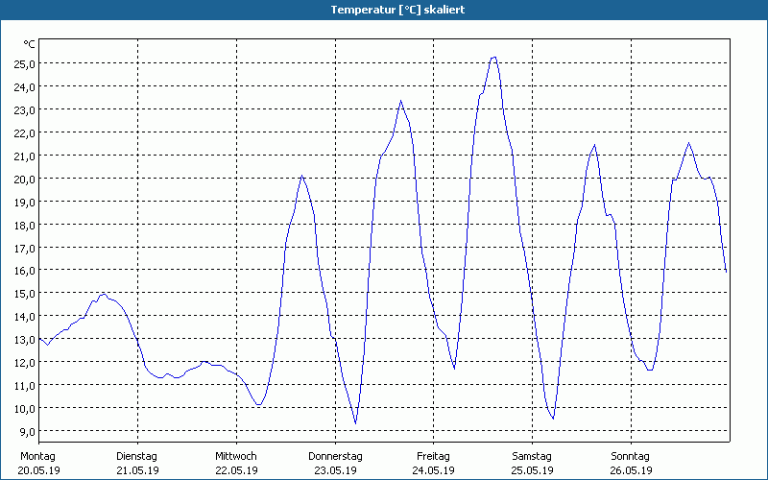Click the "Temperatur [°C] skaliert" chart title
This screenshot has width=768, height=480.
click(x=384, y=10)
